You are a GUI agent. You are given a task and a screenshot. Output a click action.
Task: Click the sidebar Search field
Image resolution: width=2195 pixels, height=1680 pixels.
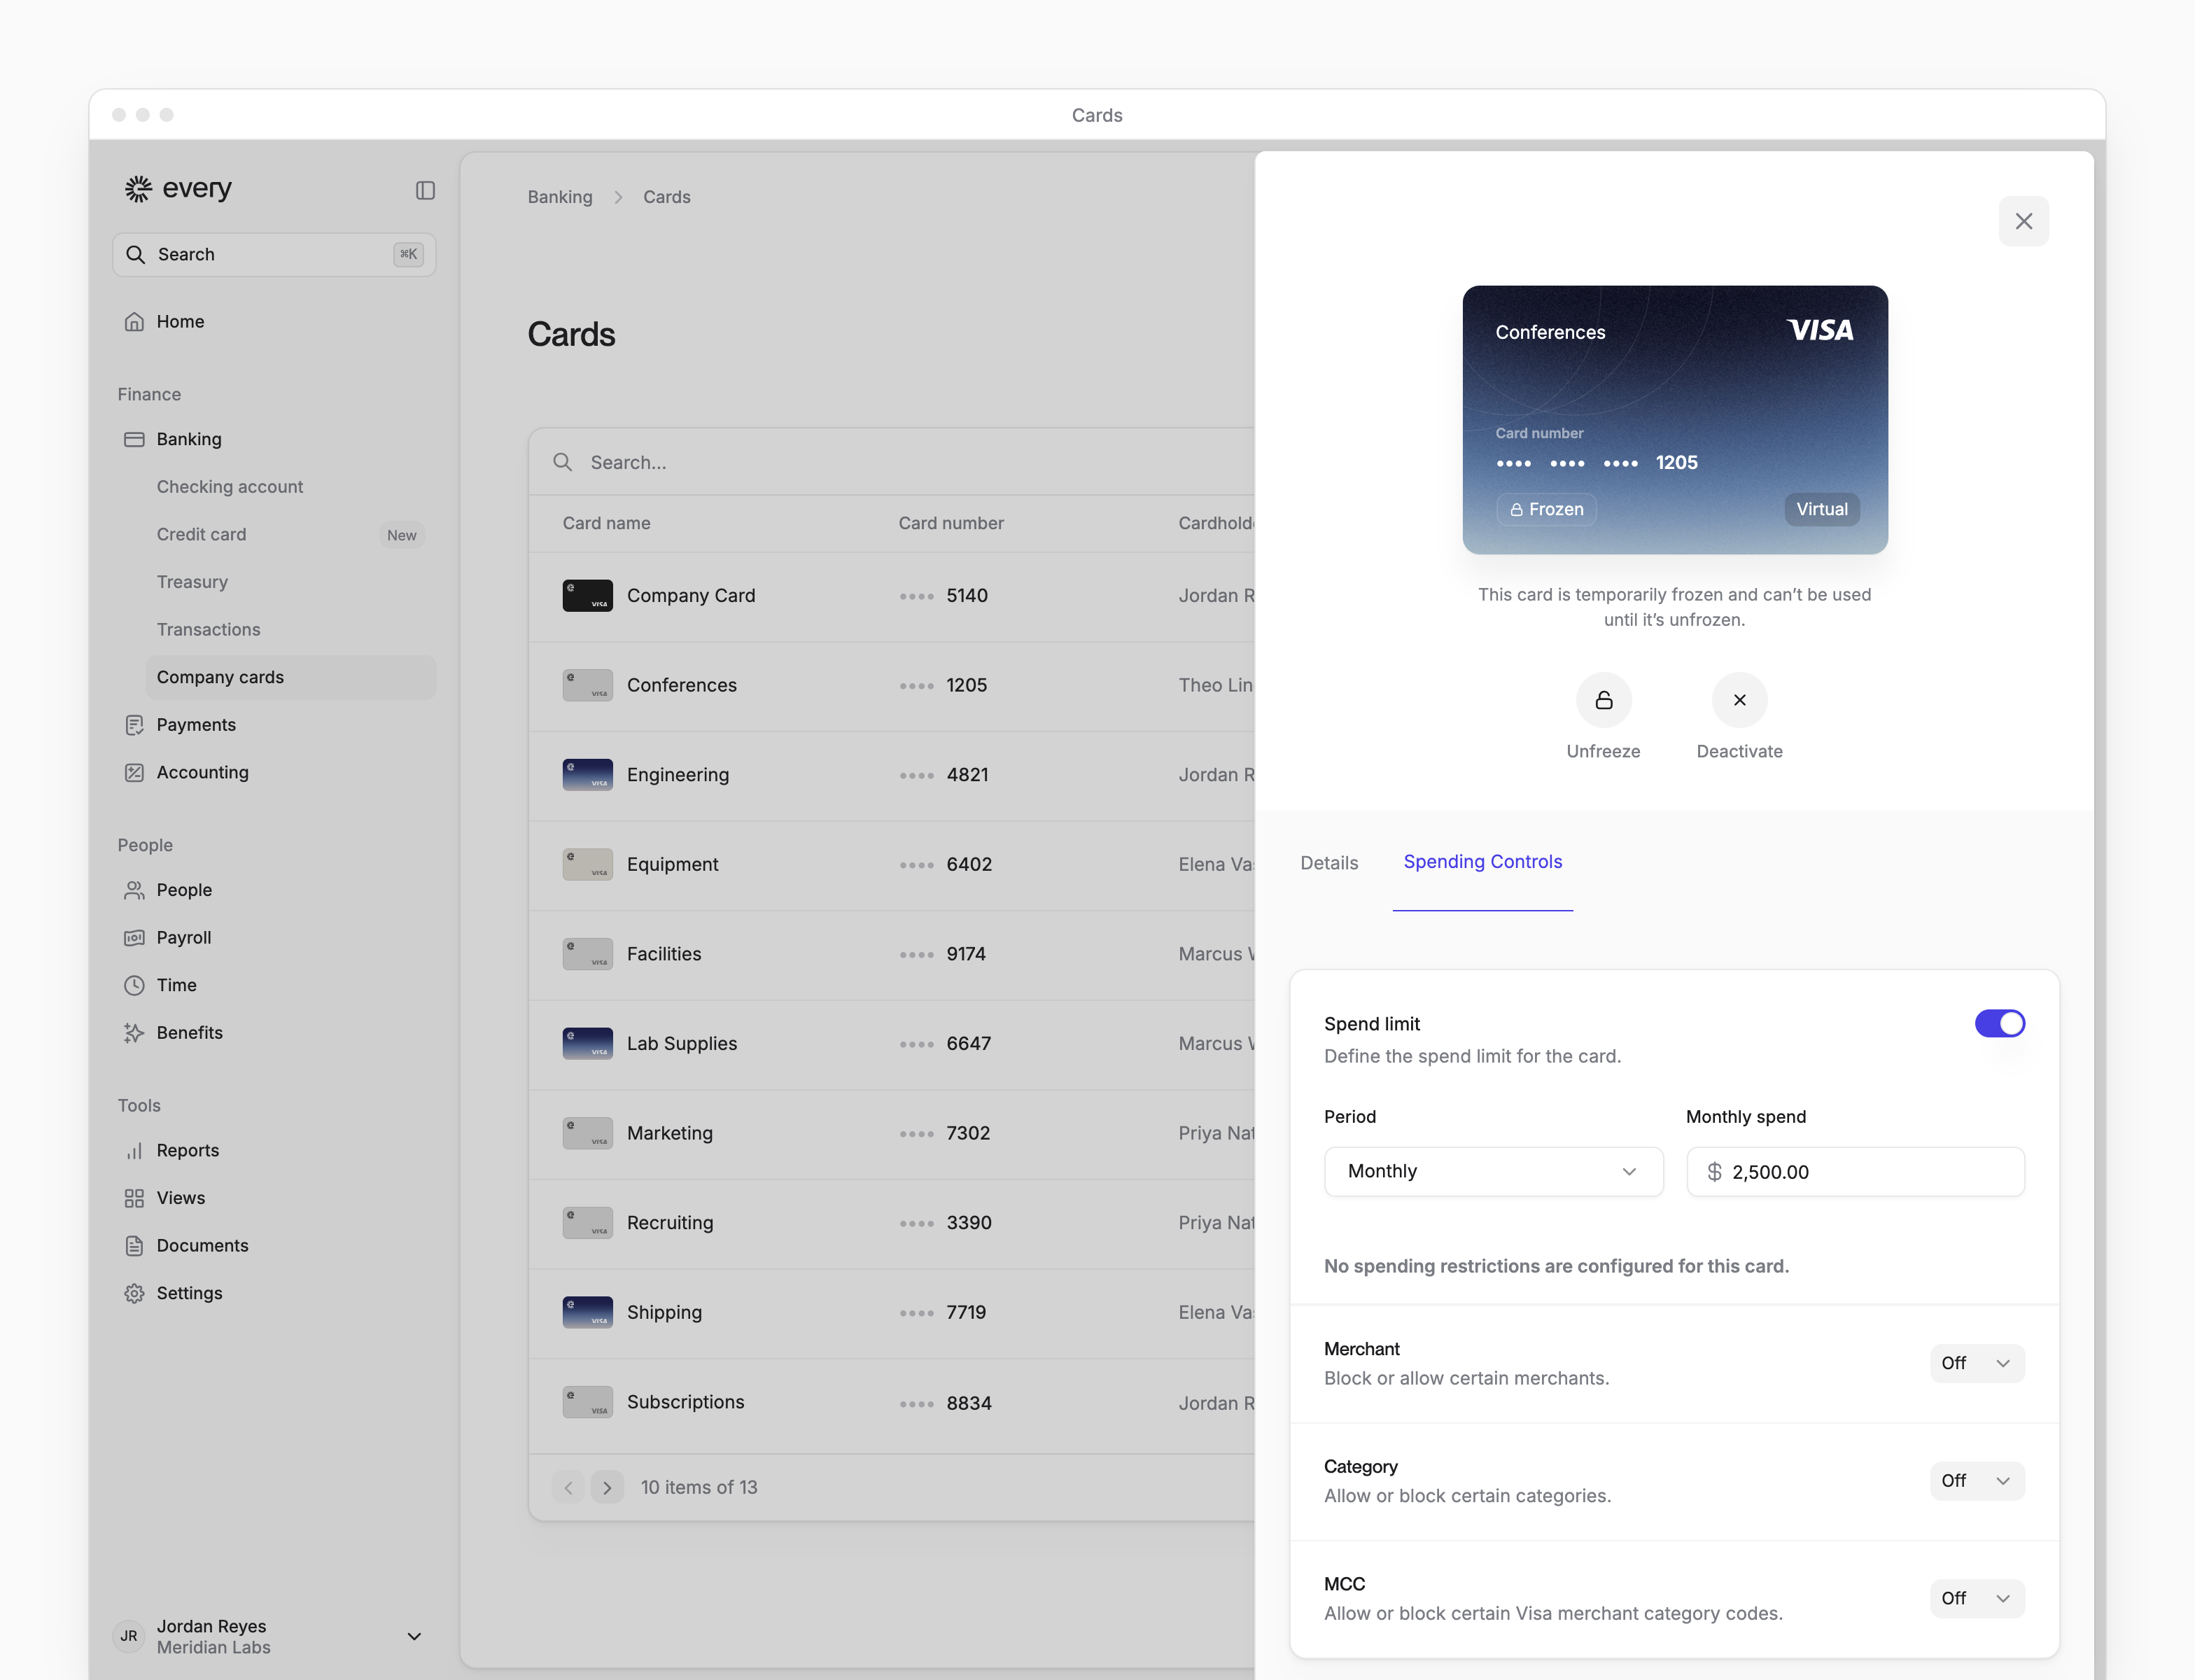(x=274, y=254)
